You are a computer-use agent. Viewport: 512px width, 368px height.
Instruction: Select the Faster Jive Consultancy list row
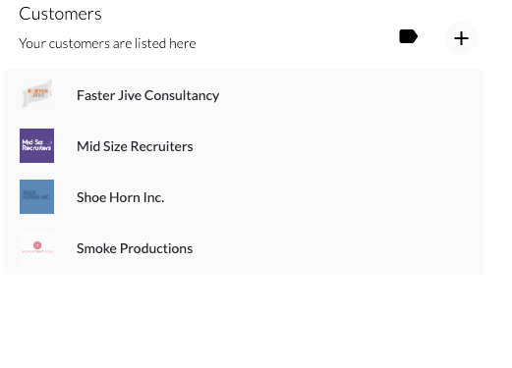pyautogui.click(x=244, y=95)
